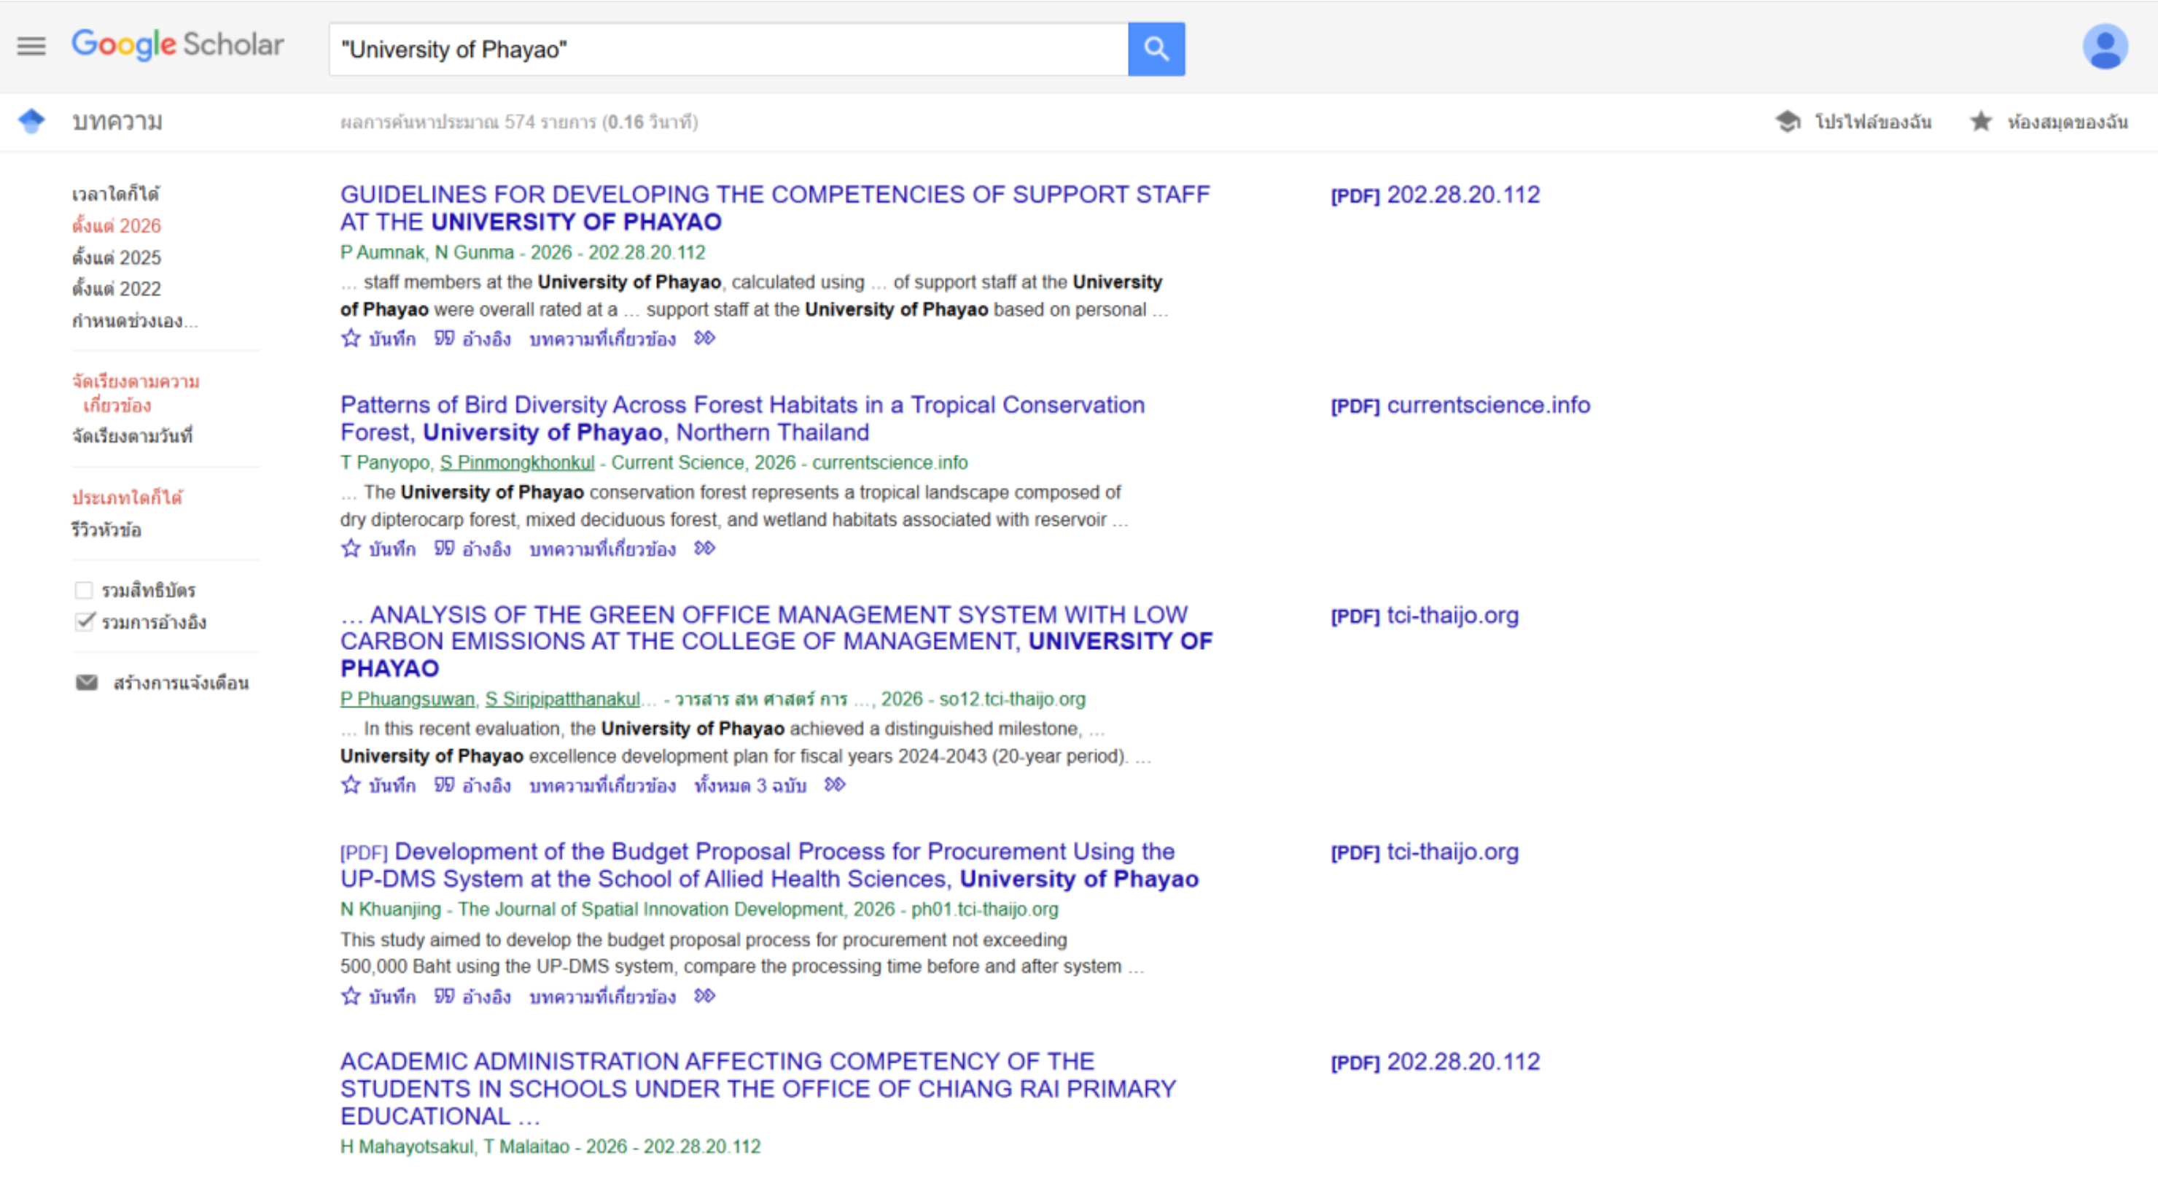
Task: Select the since 2026 filter
Action: tap(117, 225)
